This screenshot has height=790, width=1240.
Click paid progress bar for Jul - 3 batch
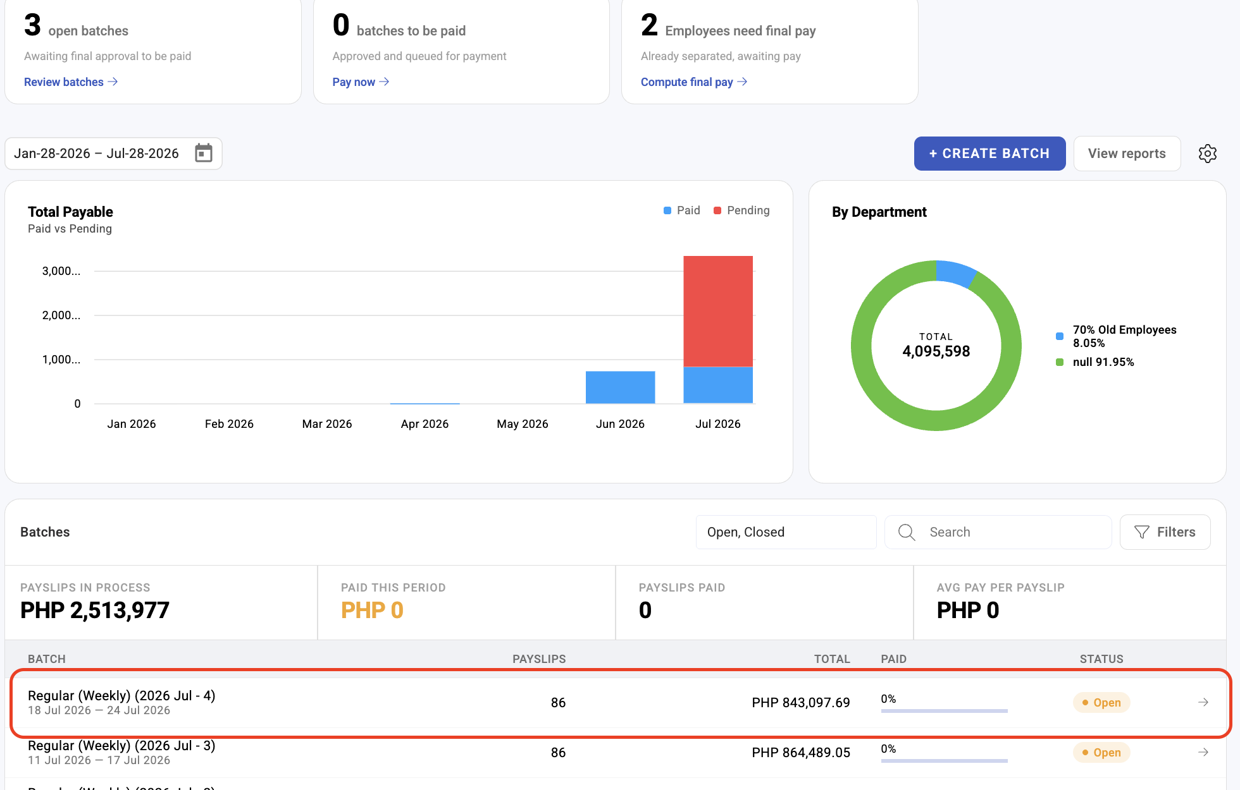coord(944,761)
